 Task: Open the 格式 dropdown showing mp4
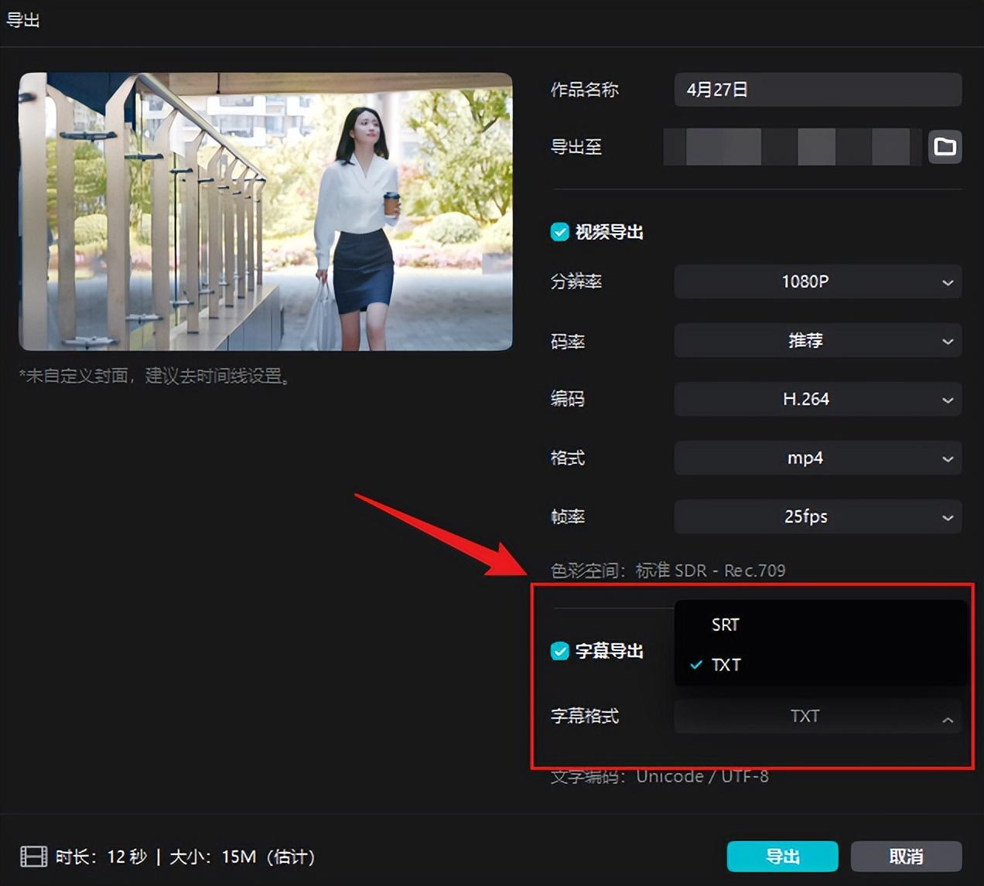click(817, 458)
